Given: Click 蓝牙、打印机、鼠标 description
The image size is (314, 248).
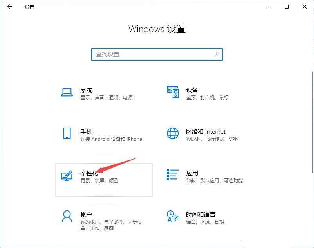Looking at the screenshot, I should point(208,98).
